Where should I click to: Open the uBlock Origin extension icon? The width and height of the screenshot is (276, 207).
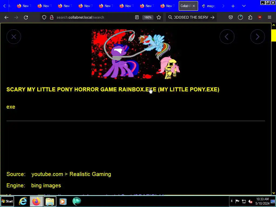(260, 17)
